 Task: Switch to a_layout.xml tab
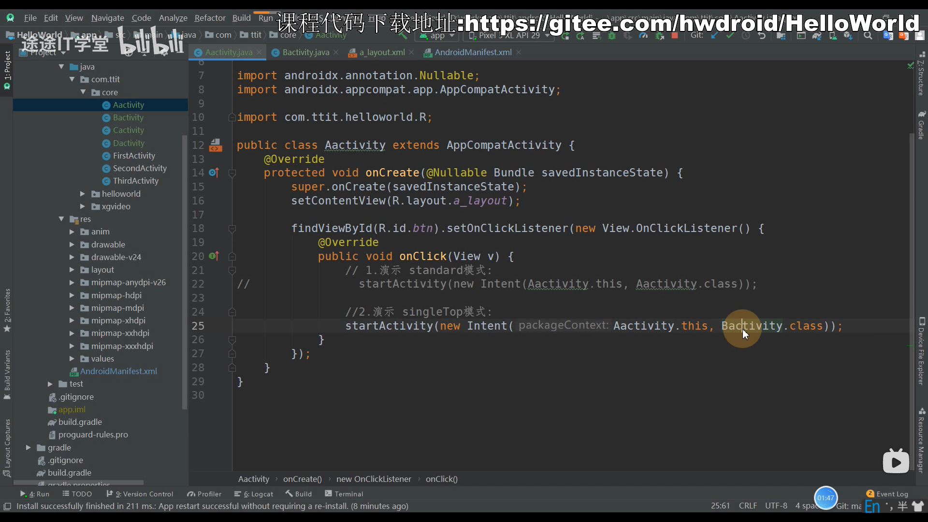[381, 52]
